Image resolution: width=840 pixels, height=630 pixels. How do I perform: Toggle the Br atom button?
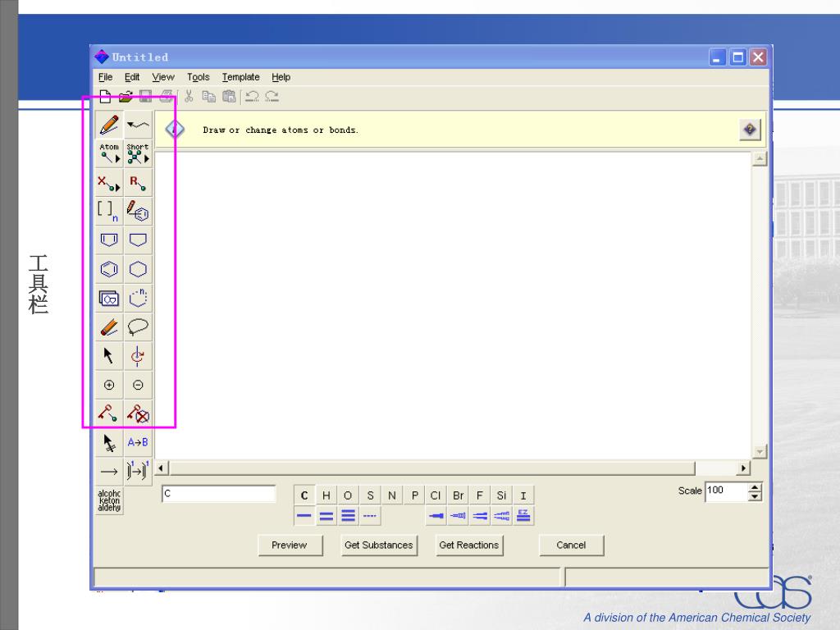[x=458, y=495]
